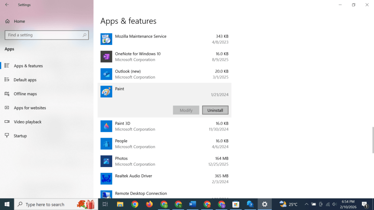374x210 pixels.
Task: Click the Startup sidebar icon
Action: (7, 136)
